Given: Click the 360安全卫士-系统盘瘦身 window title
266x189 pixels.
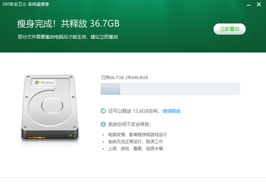Looking at the screenshot, I should [x=26, y=4].
